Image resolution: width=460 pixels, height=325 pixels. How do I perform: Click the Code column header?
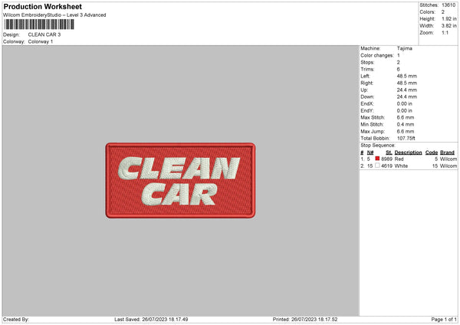click(x=432, y=153)
